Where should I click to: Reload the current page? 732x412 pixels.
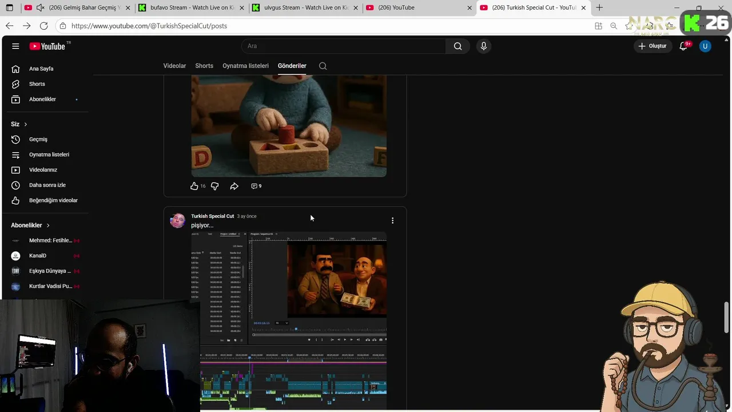(x=43, y=26)
